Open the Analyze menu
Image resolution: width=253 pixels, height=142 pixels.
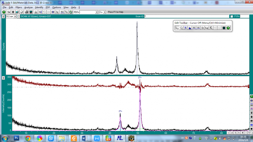[x=28, y=7]
